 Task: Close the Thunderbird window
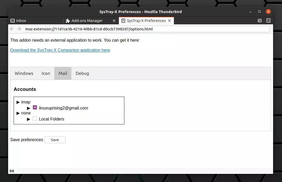point(268,12)
